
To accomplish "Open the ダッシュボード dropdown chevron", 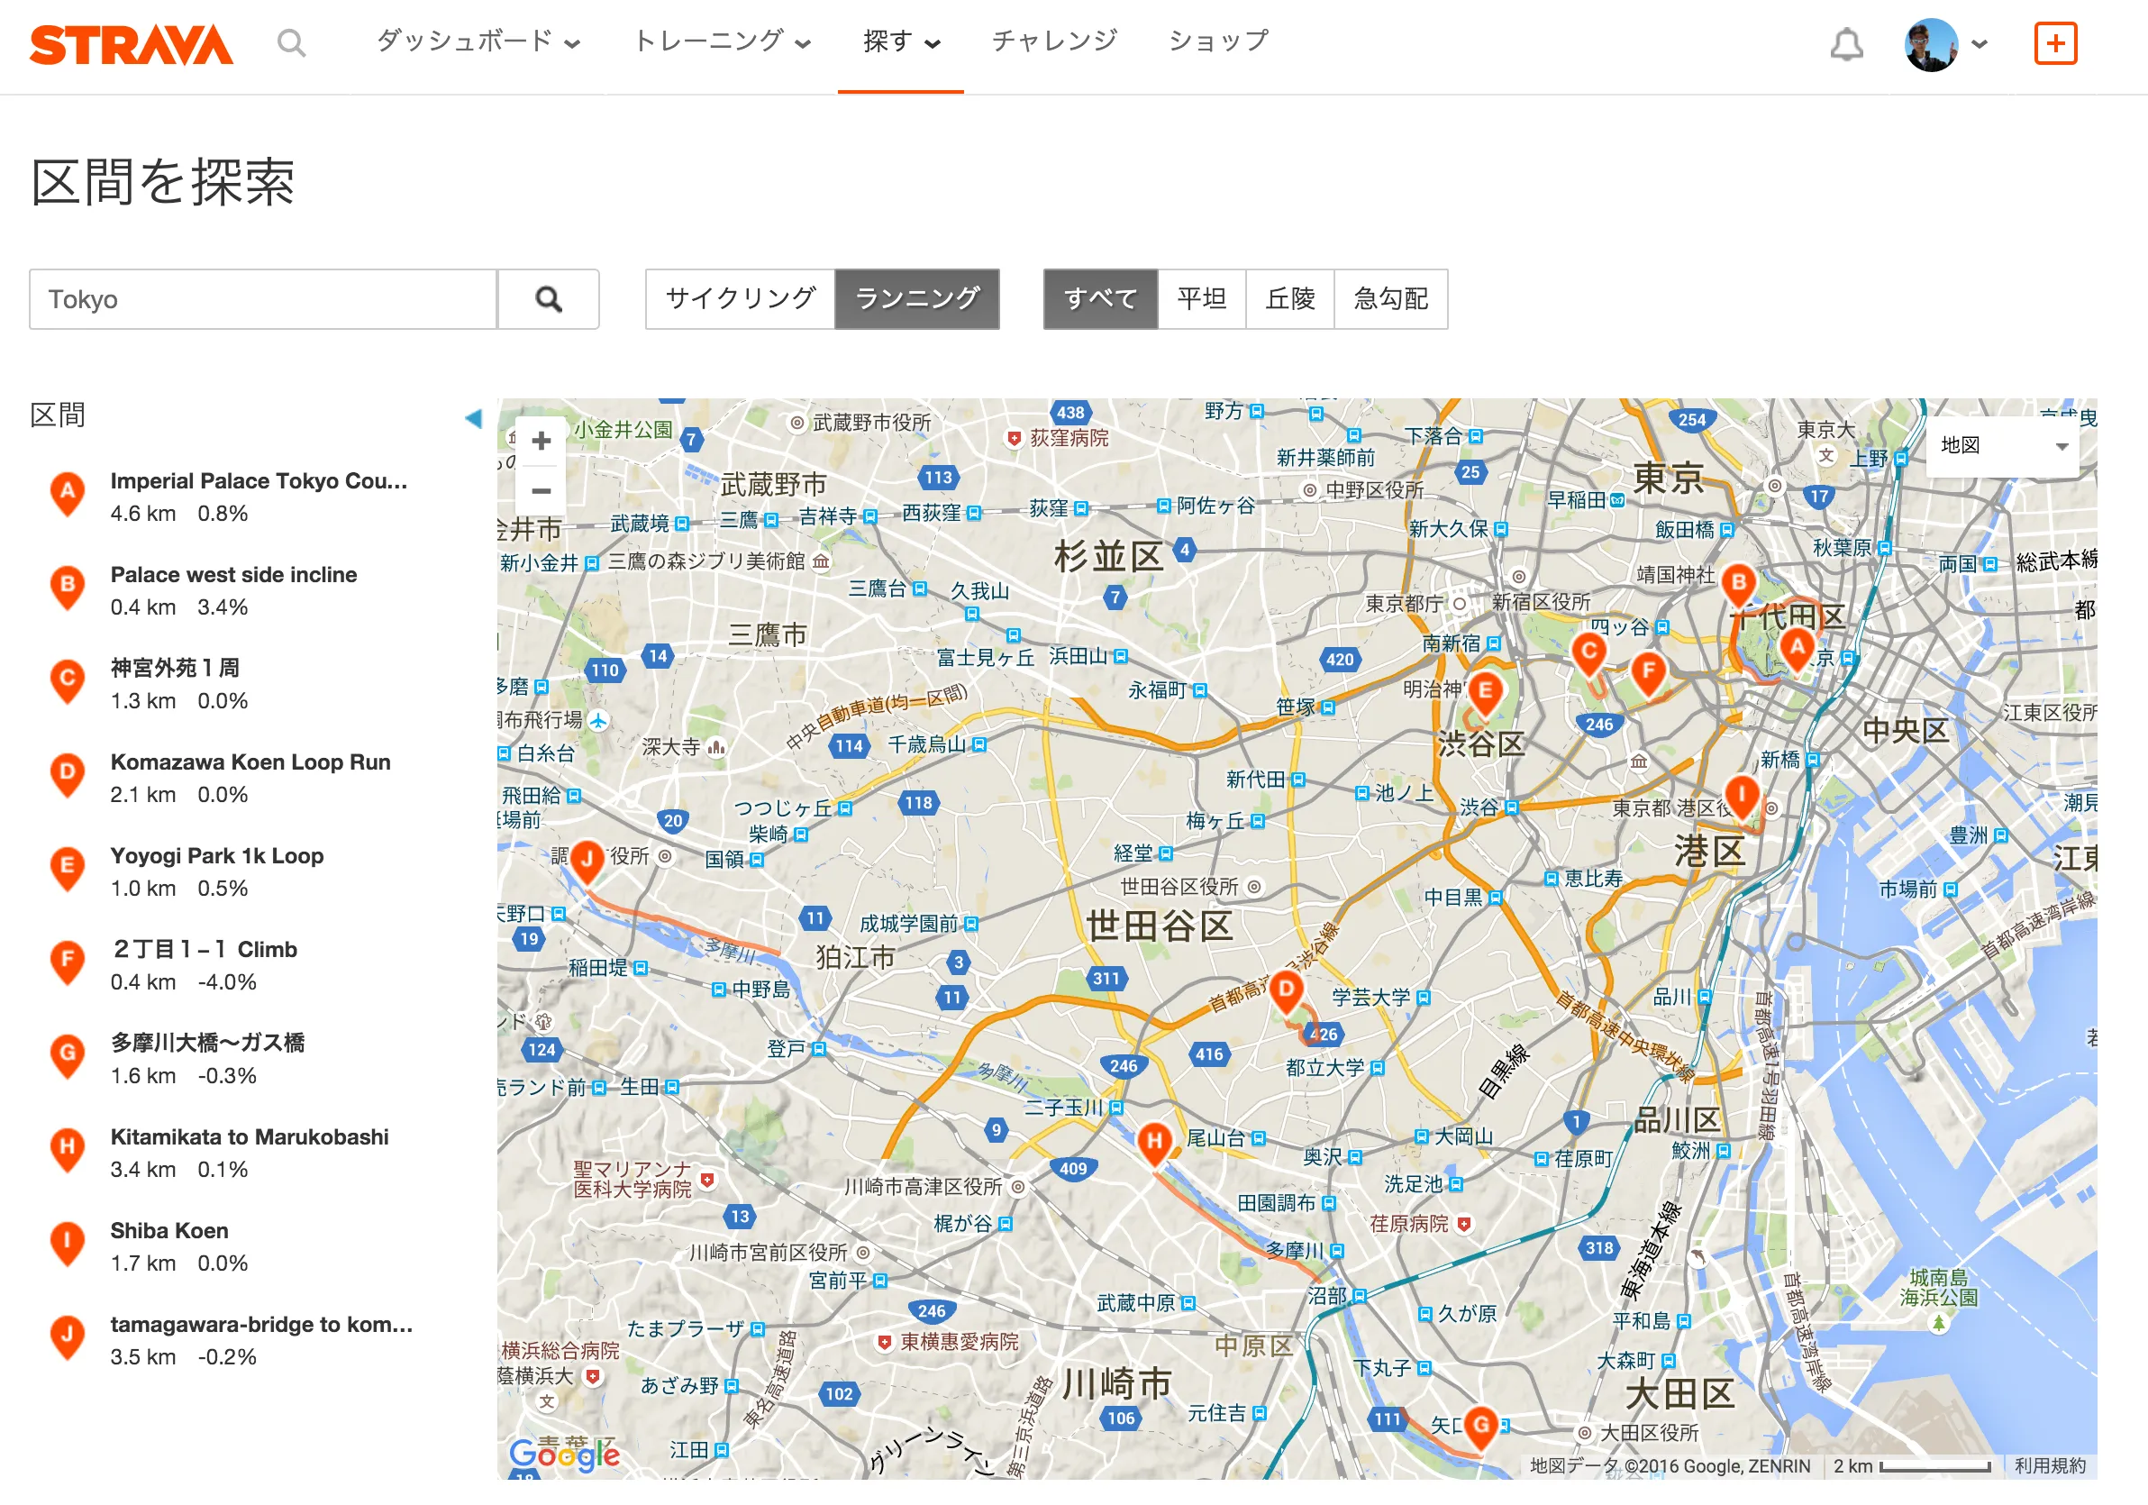I will pyautogui.click(x=572, y=42).
